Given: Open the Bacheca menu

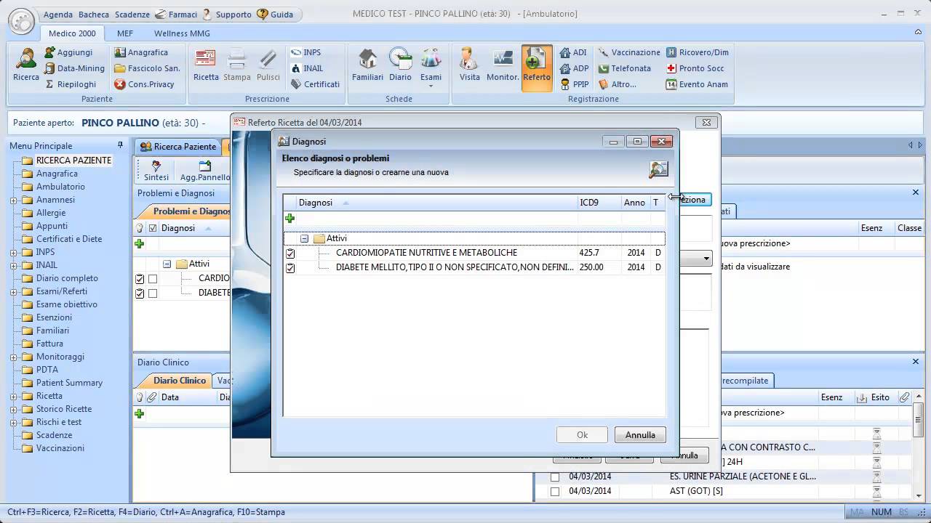Looking at the screenshot, I should point(94,15).
